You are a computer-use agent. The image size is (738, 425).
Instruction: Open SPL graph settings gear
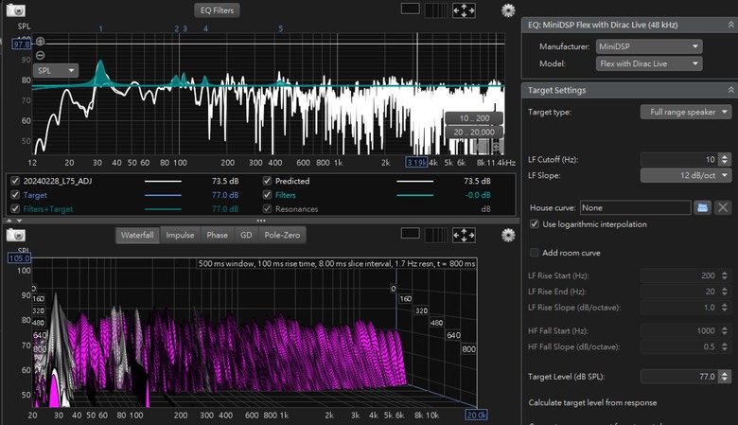[508, 10]
